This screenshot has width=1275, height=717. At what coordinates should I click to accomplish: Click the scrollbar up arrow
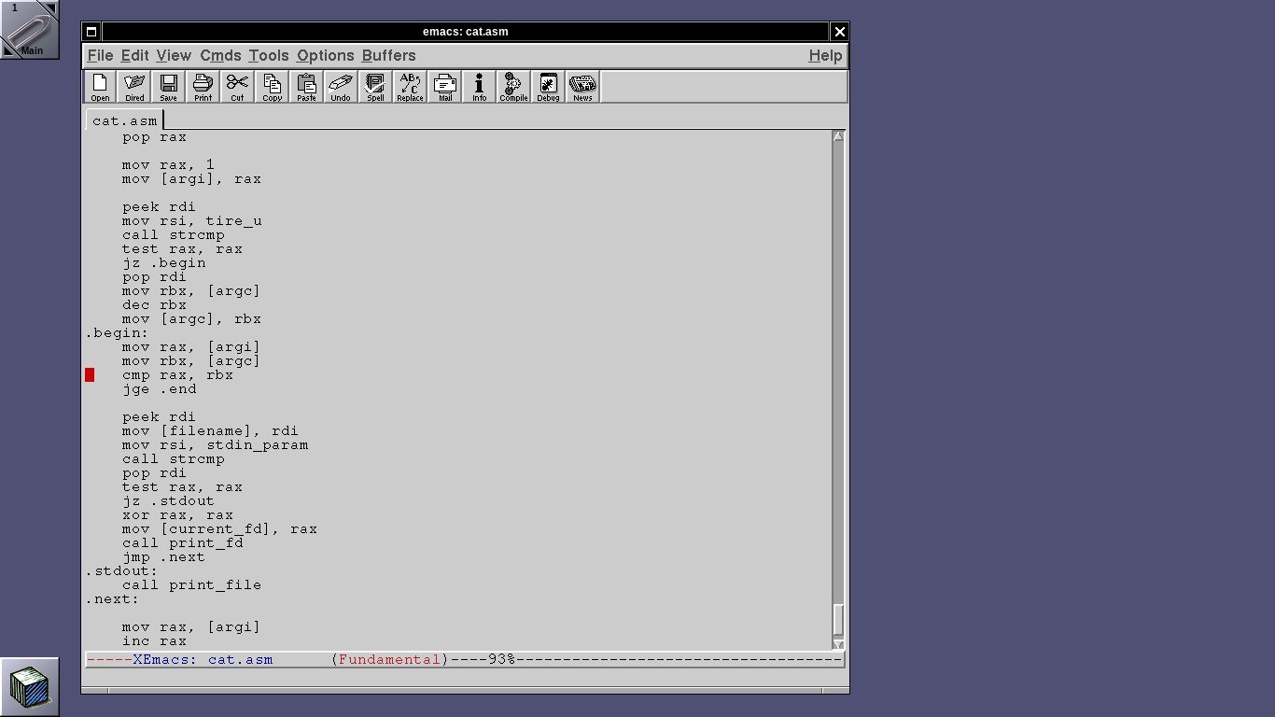pyautogui.click(x=838, y=136)
